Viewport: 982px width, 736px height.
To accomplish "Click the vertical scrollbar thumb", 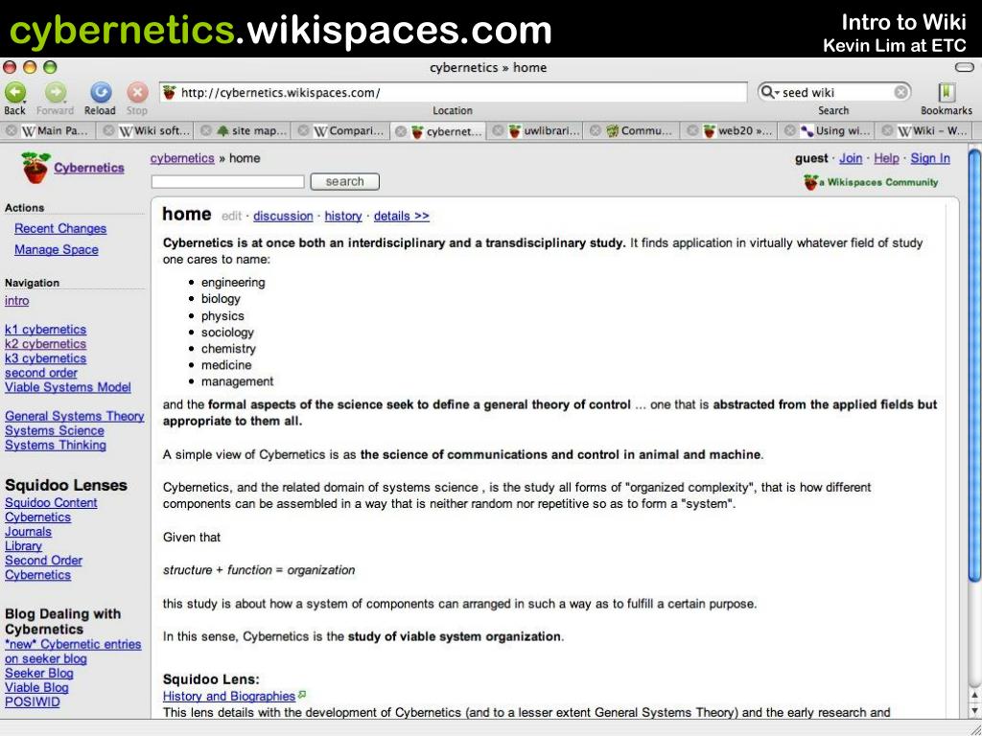I will point(974,366).
